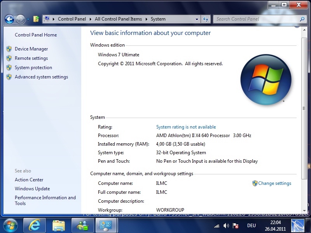
Task: Open Windows Explorer from taskbar
Action: (x=59, y=225)
